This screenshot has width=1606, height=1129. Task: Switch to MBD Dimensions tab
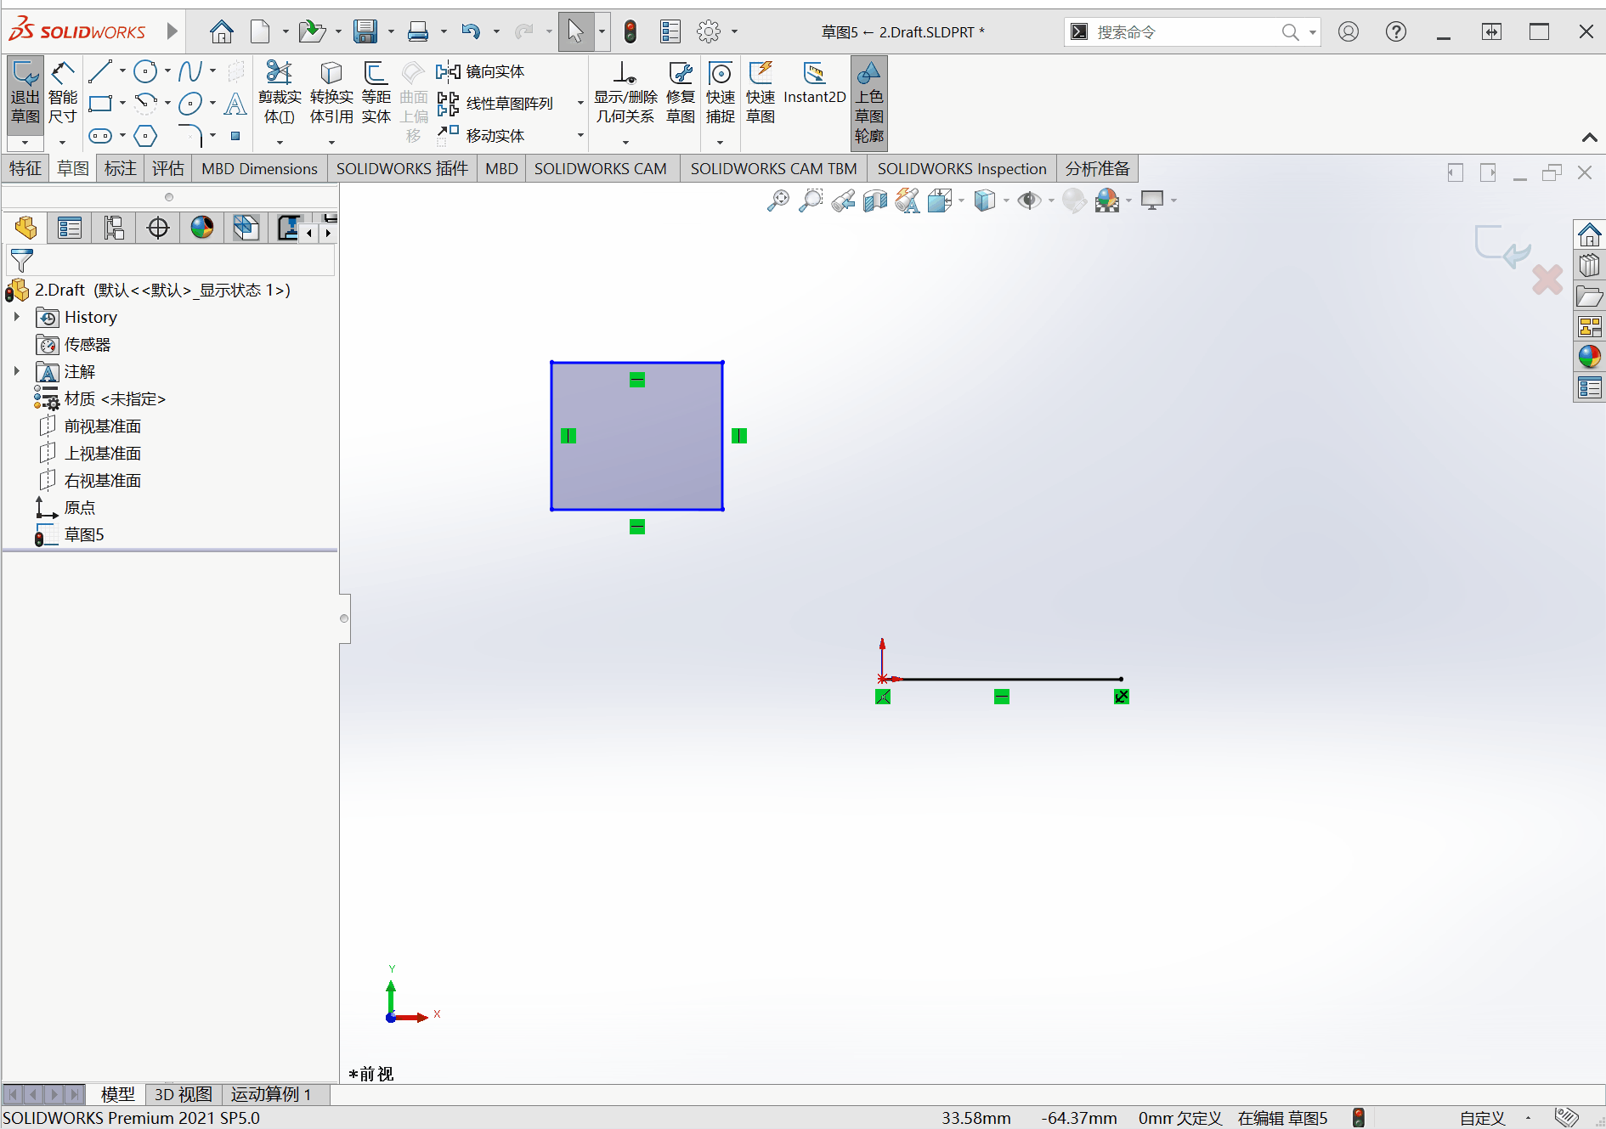click(259, 168)
